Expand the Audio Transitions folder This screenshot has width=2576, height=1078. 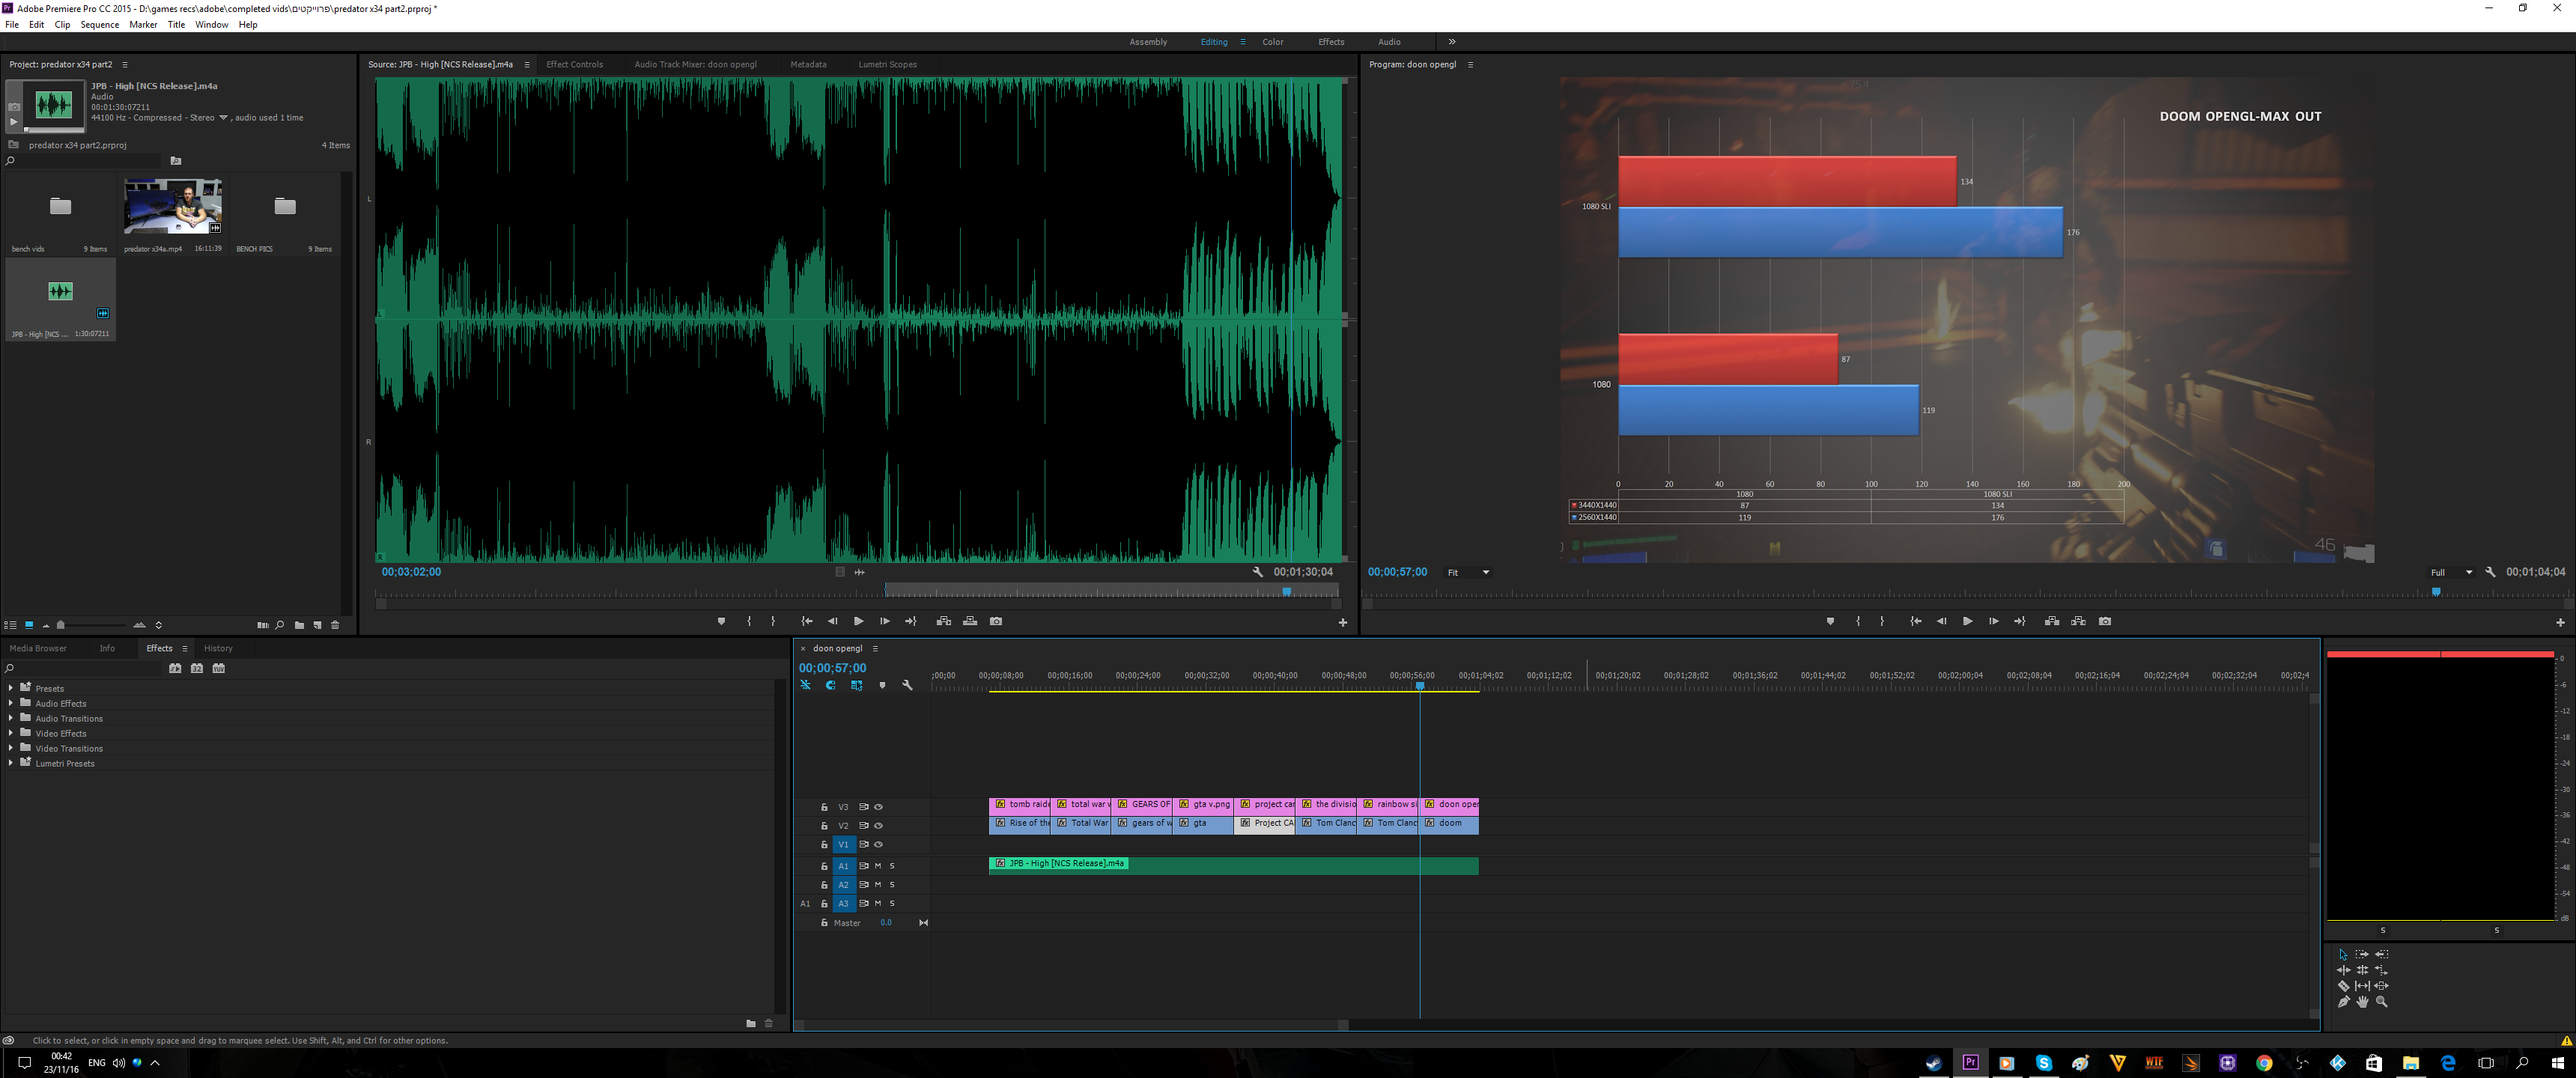click(x=11, y=718)
